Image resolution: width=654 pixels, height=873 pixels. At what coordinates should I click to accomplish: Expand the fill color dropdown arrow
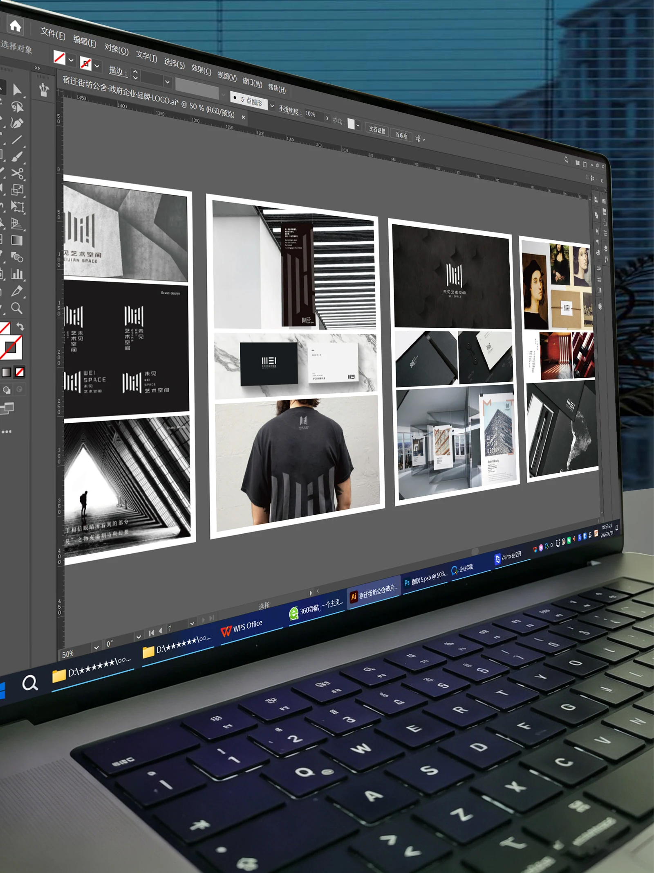[71, 60]
